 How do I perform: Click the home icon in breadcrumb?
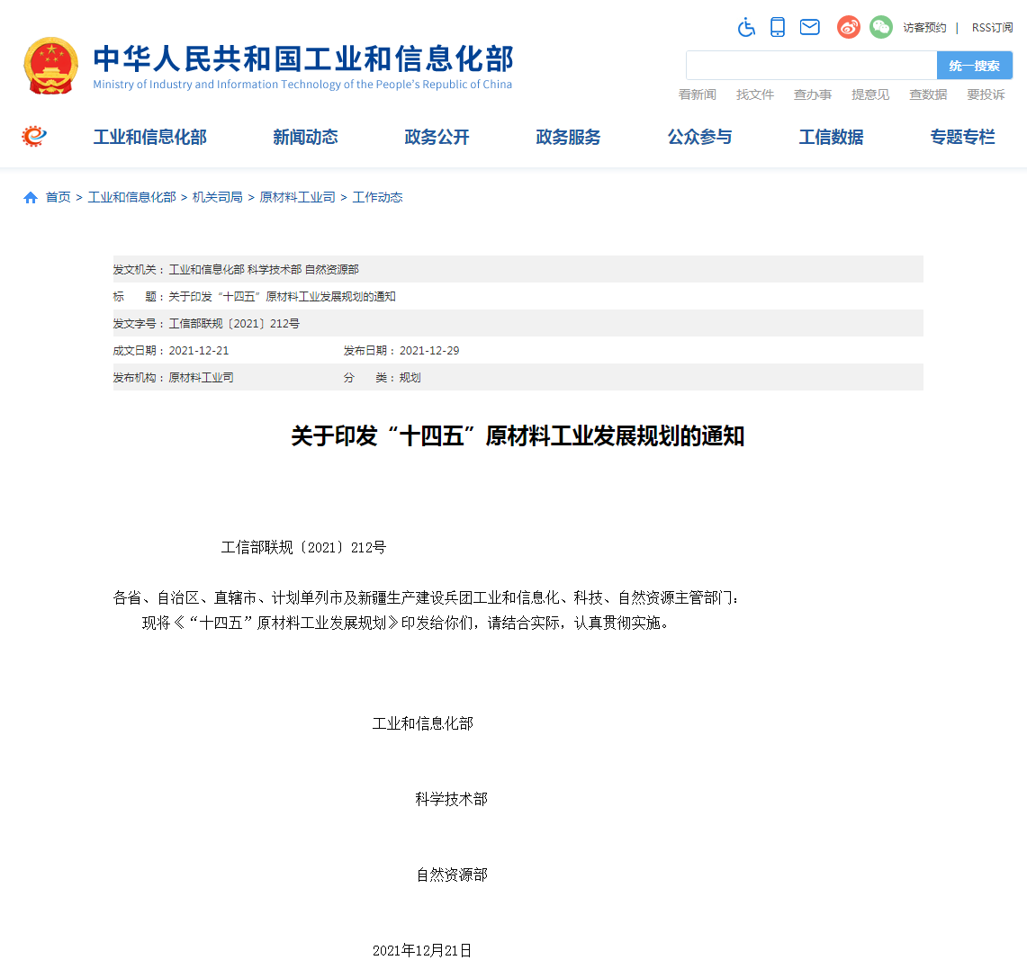[31, 198]
